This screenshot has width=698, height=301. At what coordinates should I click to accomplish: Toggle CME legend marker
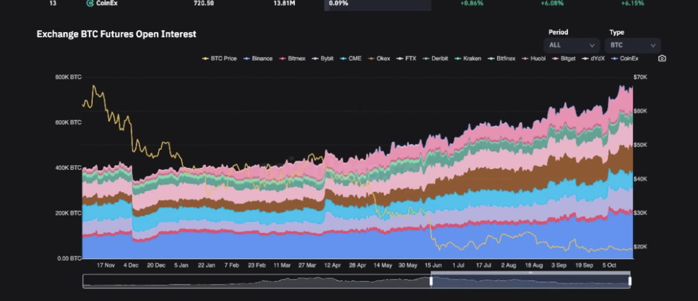click(351, 59)
